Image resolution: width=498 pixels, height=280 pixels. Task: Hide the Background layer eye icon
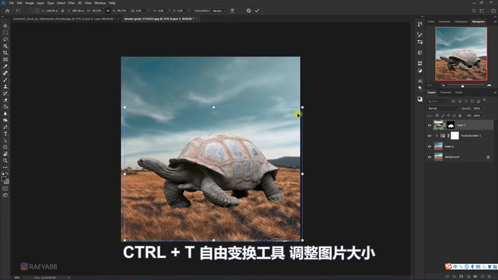429,157
